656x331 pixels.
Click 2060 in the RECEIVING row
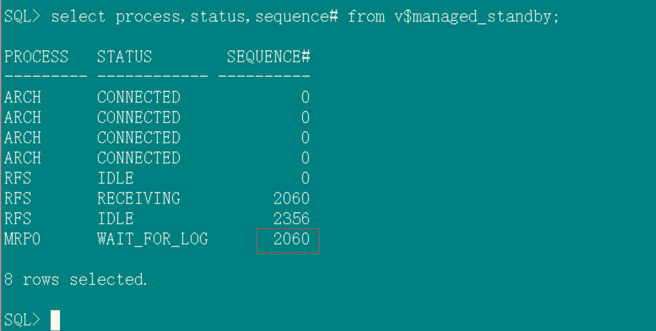tap(291, 198)
